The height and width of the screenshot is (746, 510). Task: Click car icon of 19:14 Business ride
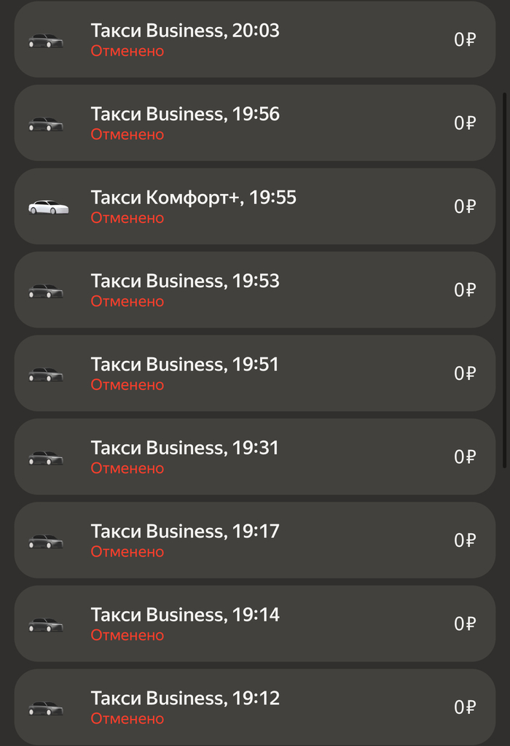coord(46,625)
